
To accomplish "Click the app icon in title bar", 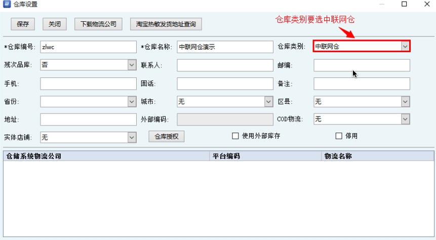I will [x=7, y=4].
